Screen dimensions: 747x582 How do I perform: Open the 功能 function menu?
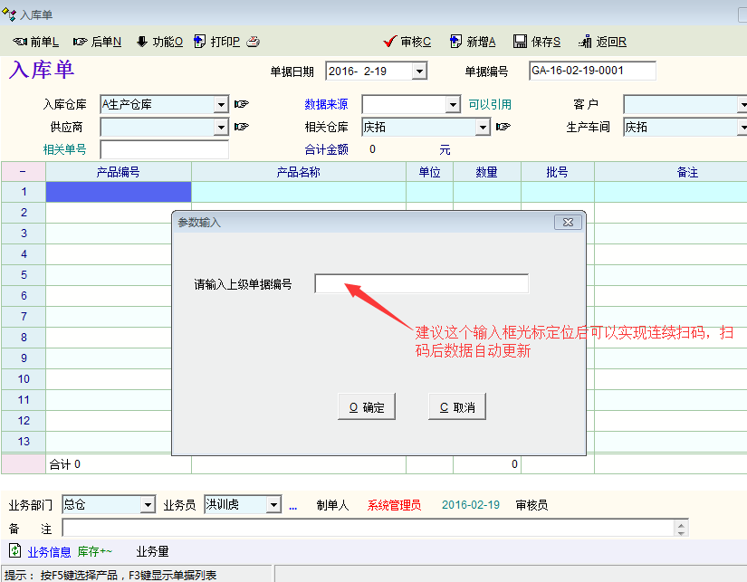[159, 42]
